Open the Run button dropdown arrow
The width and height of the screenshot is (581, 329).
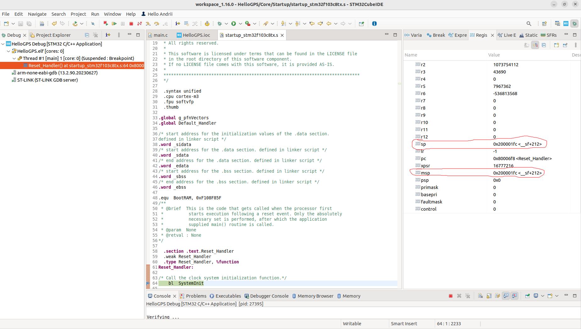click(241, 24)
